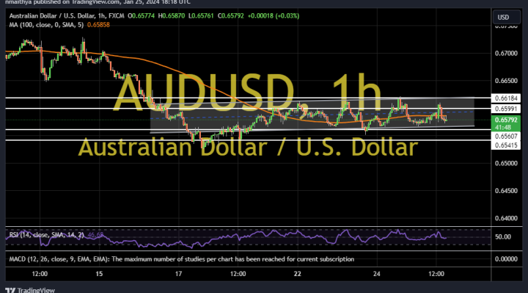The image size is (528, 293).
Task: Click the 24 date marker on time axis
Action: pyautogui.click(x=376, y=274)
